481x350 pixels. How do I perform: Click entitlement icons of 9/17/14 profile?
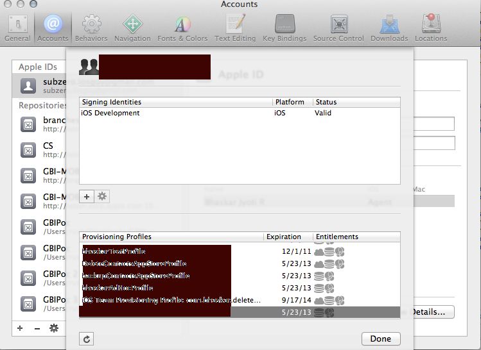tap(329, 301)
